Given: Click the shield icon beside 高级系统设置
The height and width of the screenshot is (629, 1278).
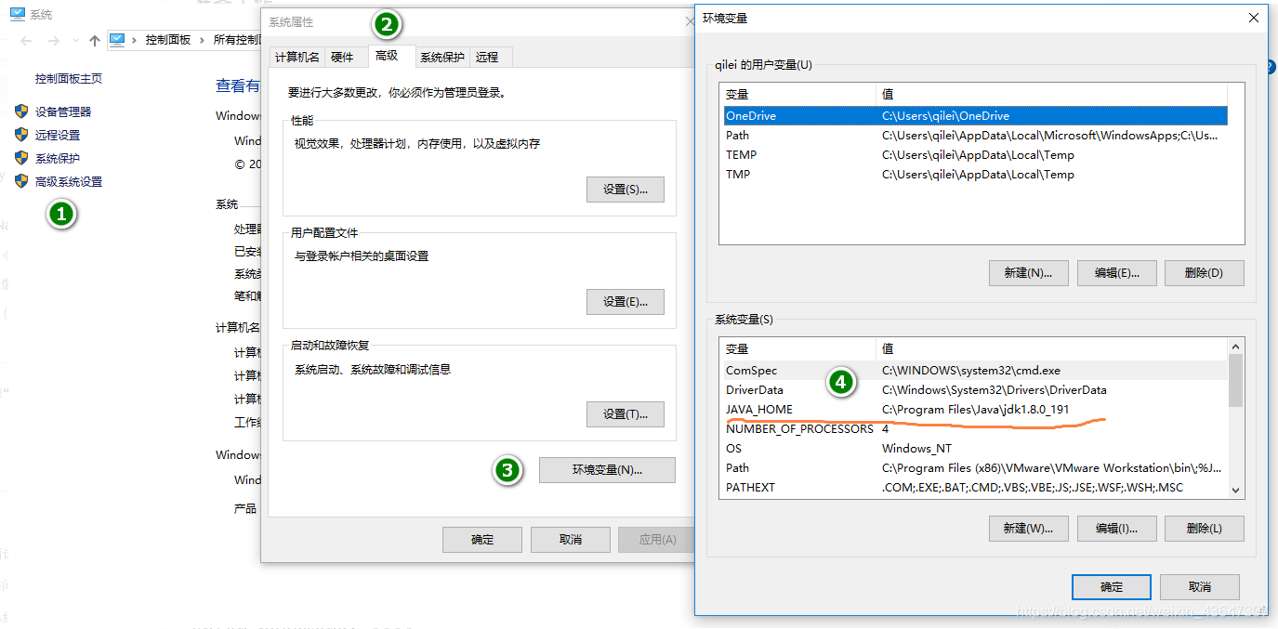Looking at the screenshot, I should [21, 181].
